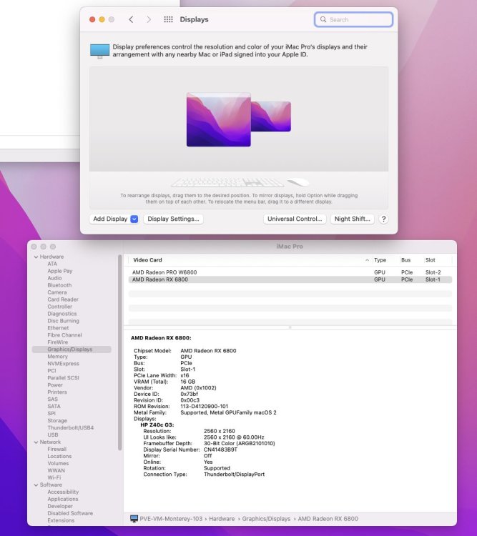
Task: Select Accessibility under Software
Action: point(63,492)
